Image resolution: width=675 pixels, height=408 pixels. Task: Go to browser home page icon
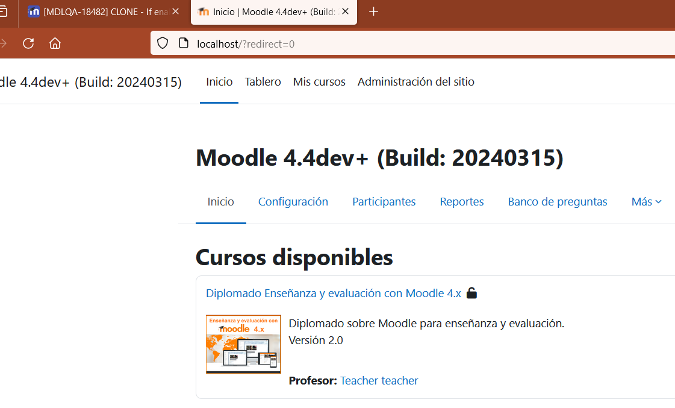click(x=55, y=43)
